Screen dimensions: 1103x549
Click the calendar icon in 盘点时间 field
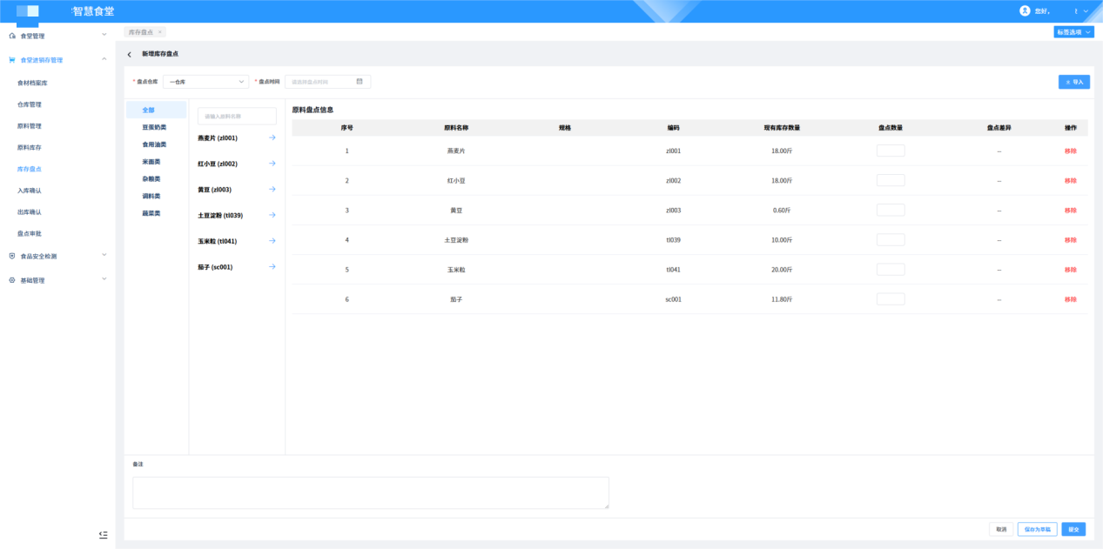click(360, 82)
